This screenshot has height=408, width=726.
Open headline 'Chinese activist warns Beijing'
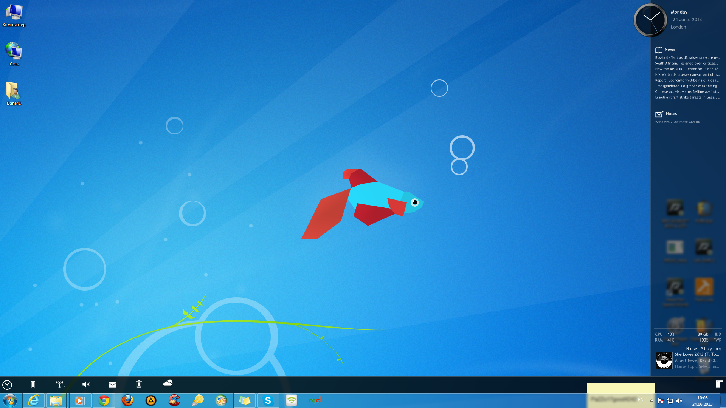pos(687,92)
